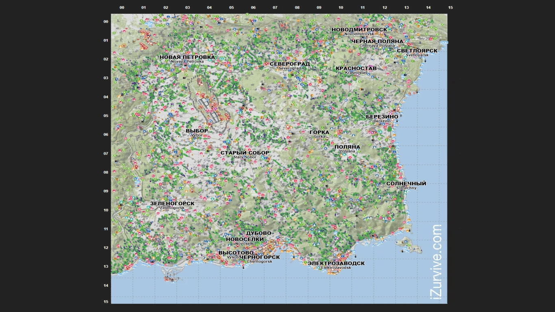Select the ВЫБОР village label
The image size is (555, 312).
[x=197, y=131]
